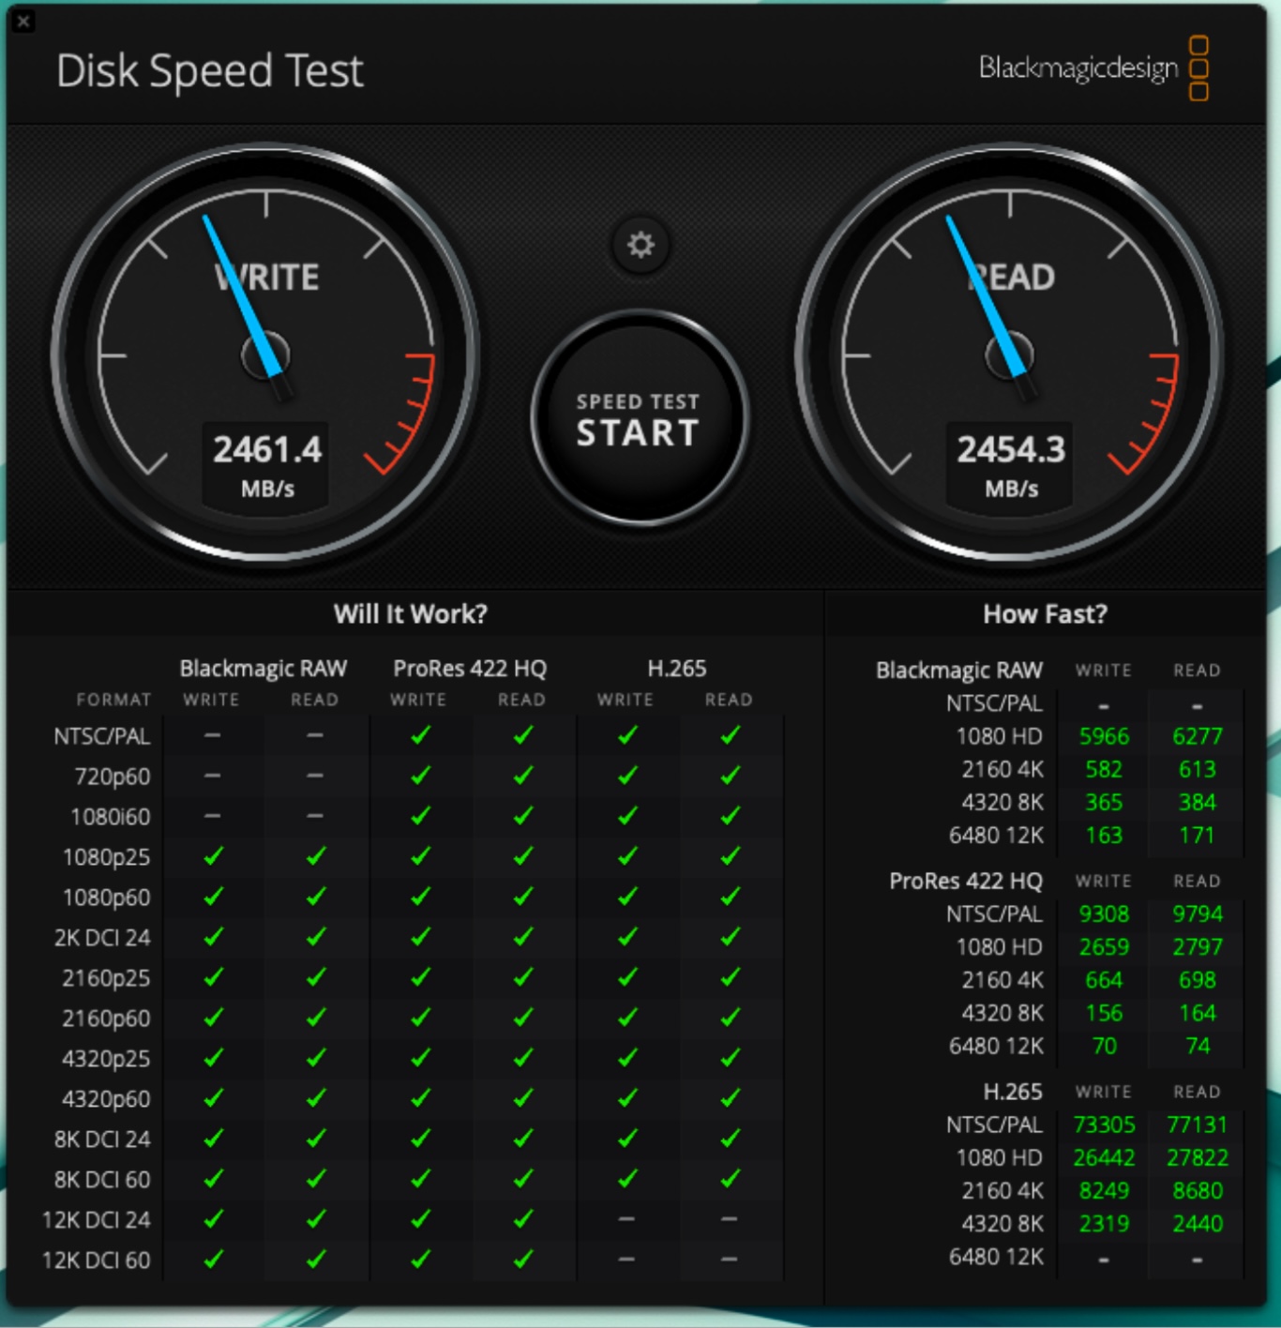The width and height of the screenshot is (1281, 1328).
Task: Click the 12K DCI 60 row label
Action: point(96,1260)
